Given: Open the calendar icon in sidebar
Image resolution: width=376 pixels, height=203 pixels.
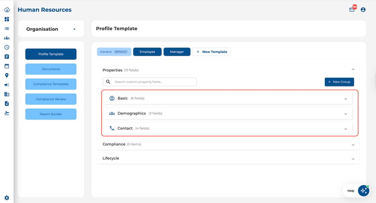Looking at the screenshot, I should pos(7,66).
